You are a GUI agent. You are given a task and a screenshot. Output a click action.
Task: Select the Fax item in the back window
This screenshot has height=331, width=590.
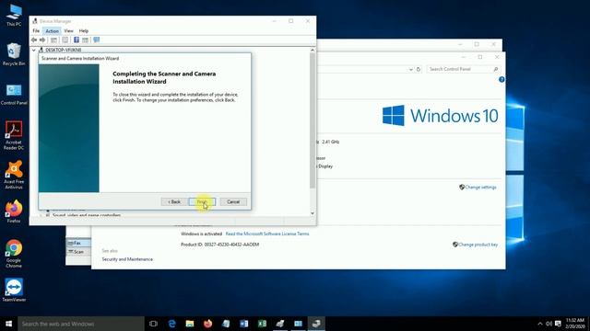(x=78, y=243)
